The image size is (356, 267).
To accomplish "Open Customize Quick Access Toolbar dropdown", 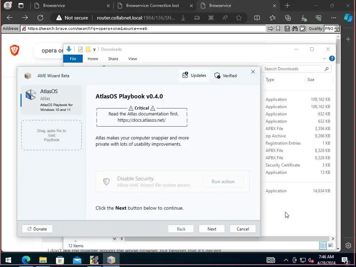I will [x=94, y=49].
